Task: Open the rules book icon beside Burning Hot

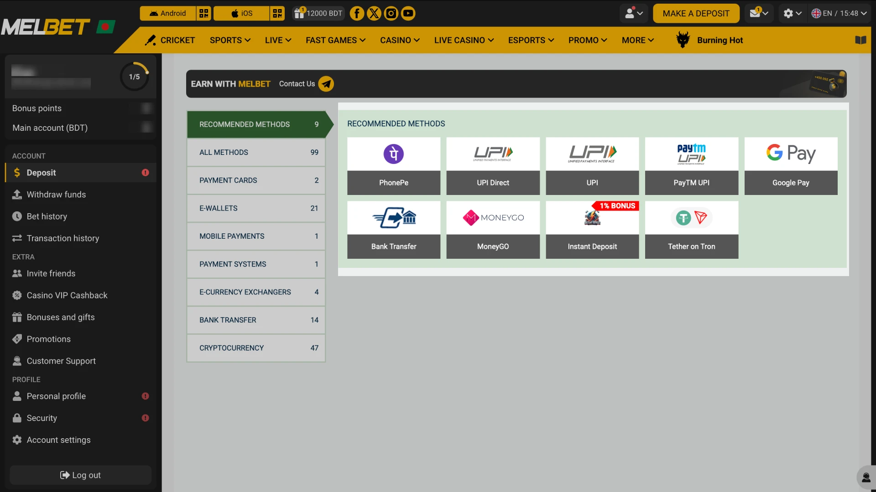Action: pos(861,40)
